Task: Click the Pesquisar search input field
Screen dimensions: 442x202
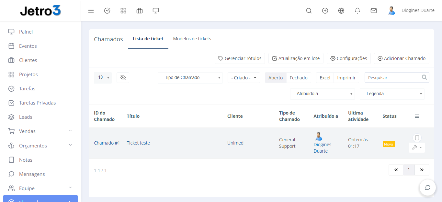Action: 393,78
